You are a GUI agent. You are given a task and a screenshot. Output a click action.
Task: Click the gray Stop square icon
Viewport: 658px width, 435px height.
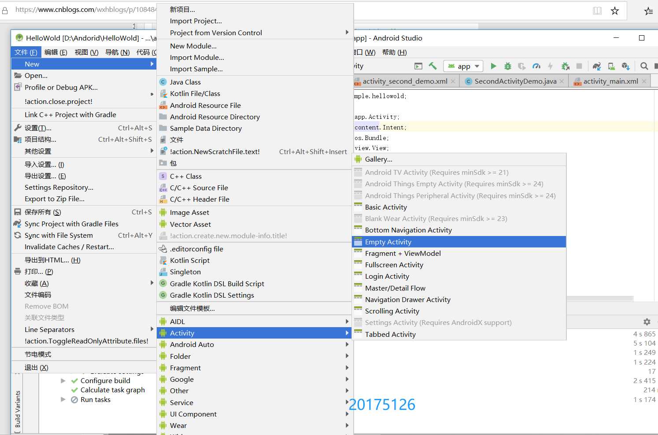click(579, 66)
